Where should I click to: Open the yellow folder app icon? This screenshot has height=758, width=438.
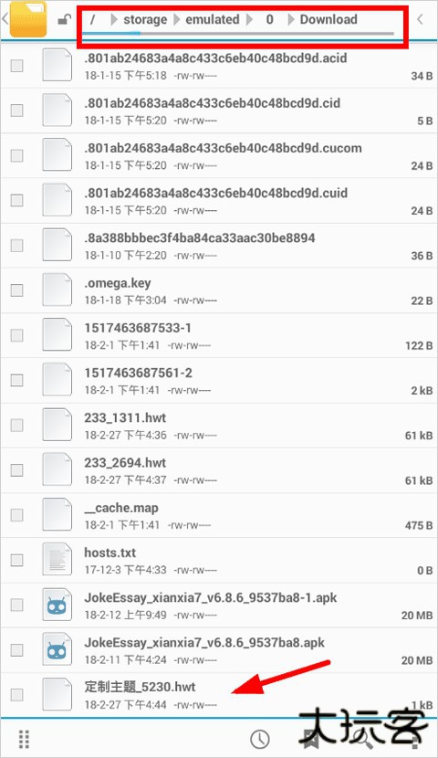(x=28, y=19)
